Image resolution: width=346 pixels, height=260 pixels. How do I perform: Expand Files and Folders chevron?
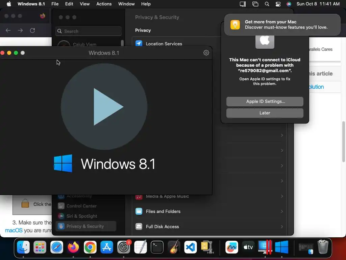coord(282,211)
